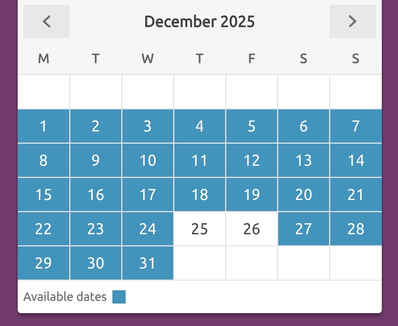Click the December 2025 month title
The width and height of the screenshot is (398, 326).
coord(199,21)
